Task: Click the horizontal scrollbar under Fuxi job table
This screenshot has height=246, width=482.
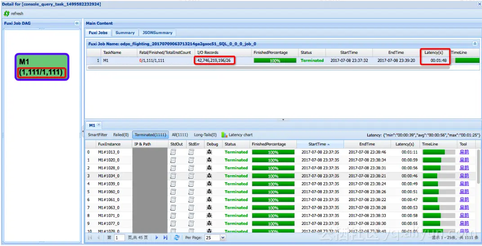Action: click(x=268, y=67)
